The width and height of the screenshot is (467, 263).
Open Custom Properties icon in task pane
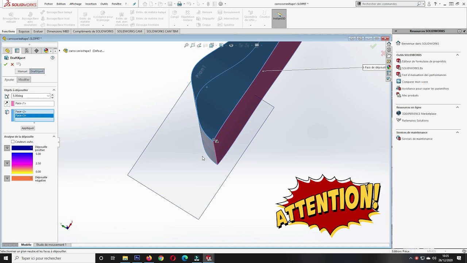coord(389,73)
